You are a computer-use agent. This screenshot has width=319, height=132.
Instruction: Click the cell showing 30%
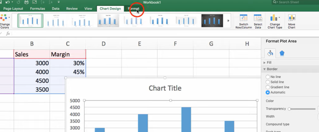click(x=68, y=63)
